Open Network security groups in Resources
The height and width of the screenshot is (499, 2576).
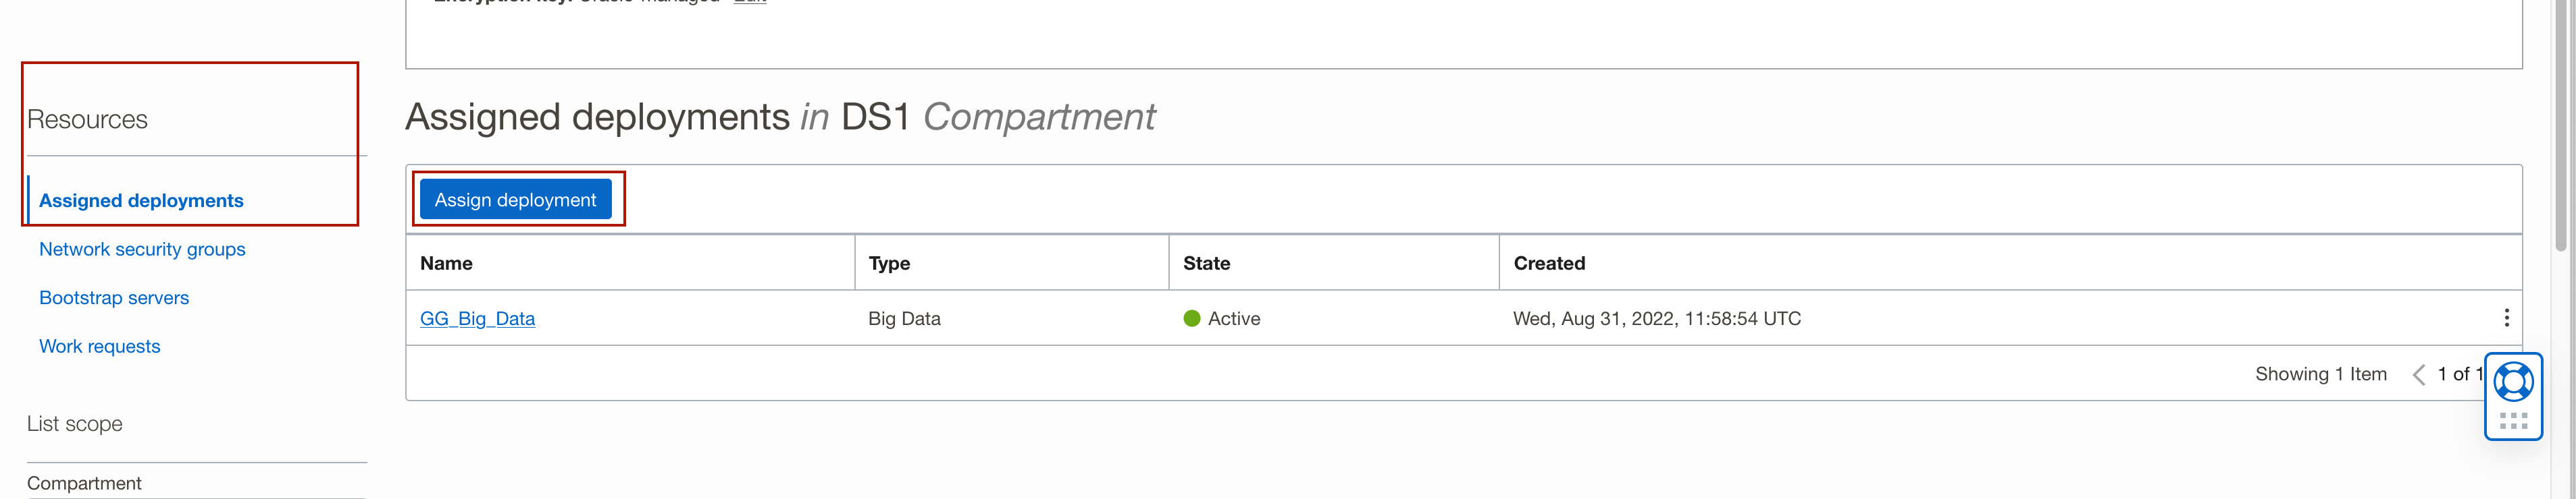(142, 249)
